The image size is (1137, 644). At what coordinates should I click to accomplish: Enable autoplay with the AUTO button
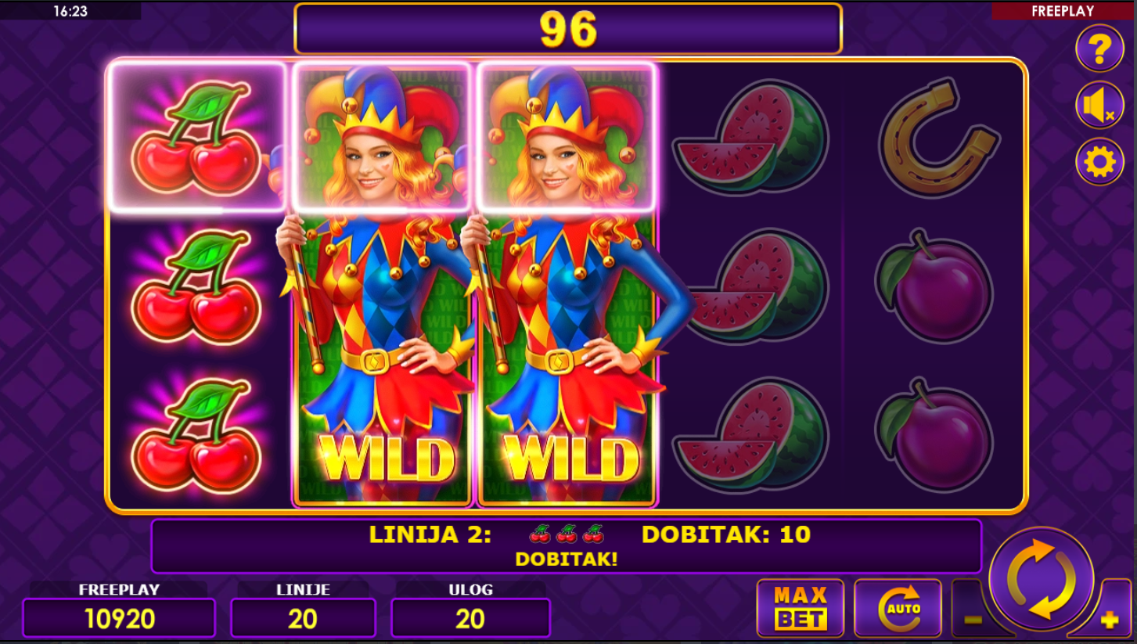[x=898, y=608]
